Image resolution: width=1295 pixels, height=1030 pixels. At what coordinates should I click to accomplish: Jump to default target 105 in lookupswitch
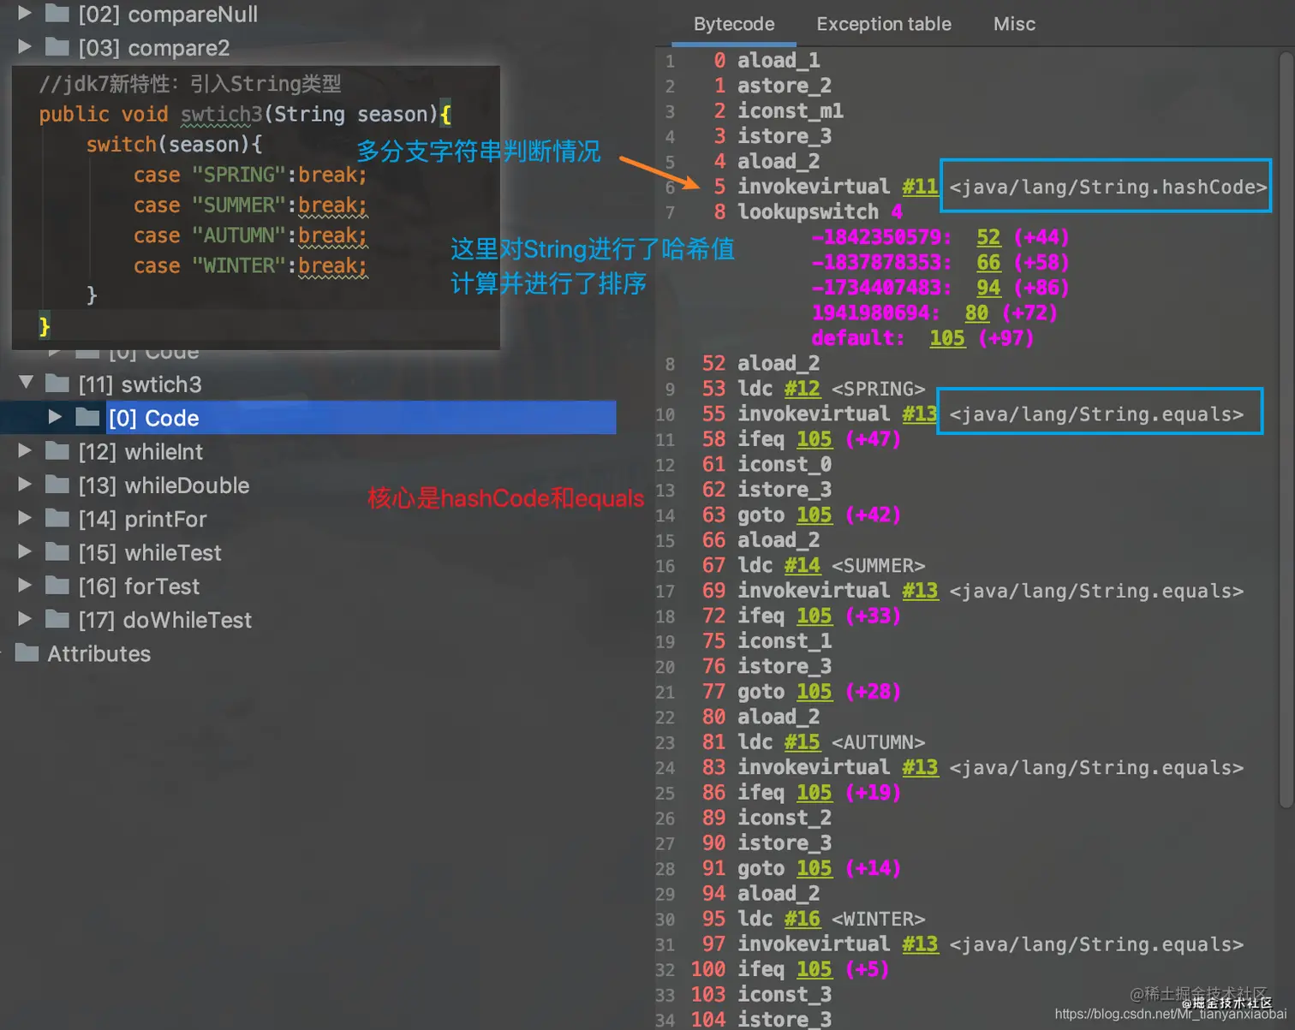coord(947,338)
